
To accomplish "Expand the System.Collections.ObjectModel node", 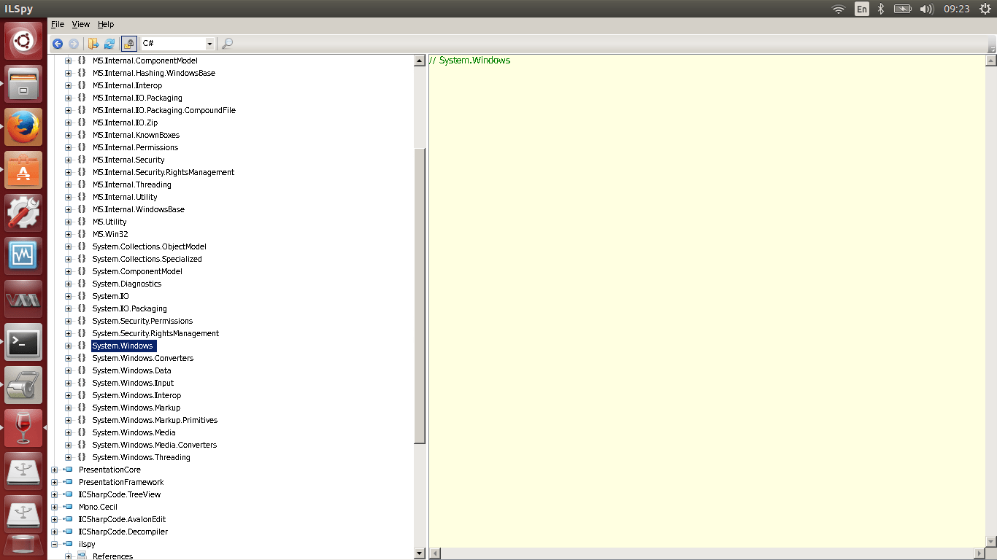I will pyautogui.click(x=68, y=246).
